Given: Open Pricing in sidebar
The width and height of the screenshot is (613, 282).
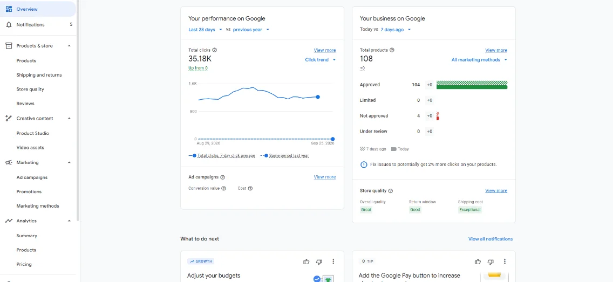Looking at the screenshot, I should pyautogui.click(x=24, y=264).
